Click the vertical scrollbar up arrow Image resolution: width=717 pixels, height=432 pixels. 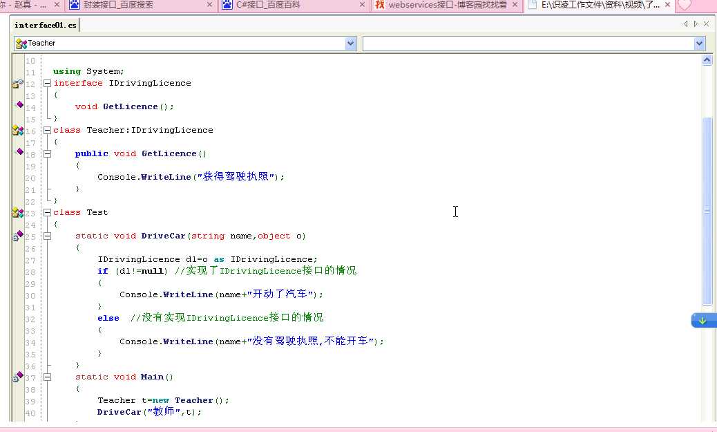(707, 60)
